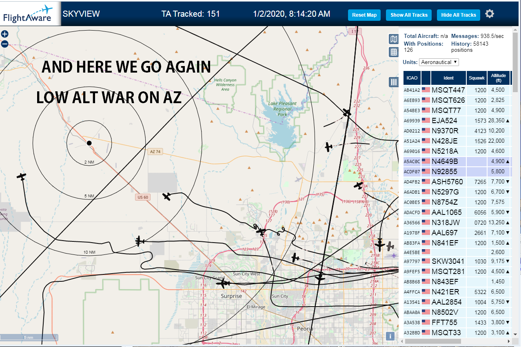The width and height of the screenshot is (521, 347).
Task: Select the N9370R aircraft row
Action: (457, 131)
